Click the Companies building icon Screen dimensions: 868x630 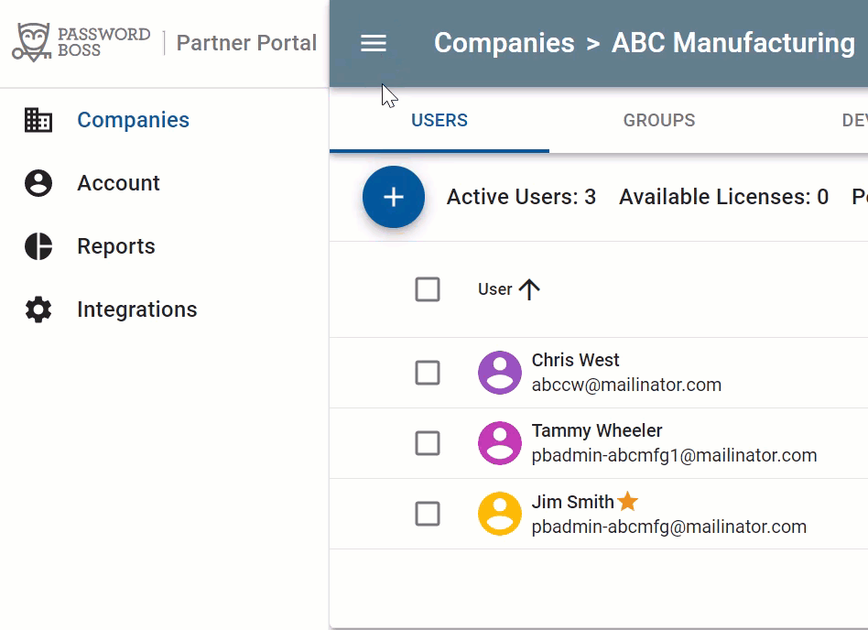click(x=38, y=120)
